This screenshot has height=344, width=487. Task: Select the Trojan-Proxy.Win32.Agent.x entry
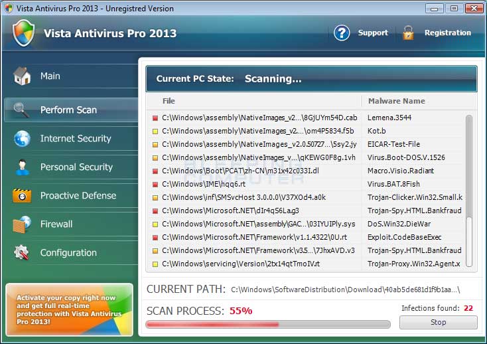[414, 264]
